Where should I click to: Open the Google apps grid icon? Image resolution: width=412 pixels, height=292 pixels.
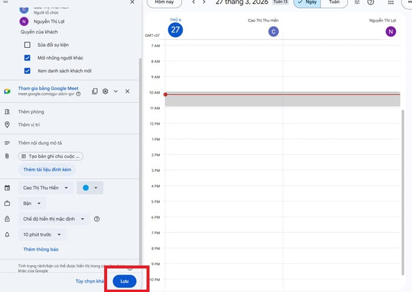(391, 2)
